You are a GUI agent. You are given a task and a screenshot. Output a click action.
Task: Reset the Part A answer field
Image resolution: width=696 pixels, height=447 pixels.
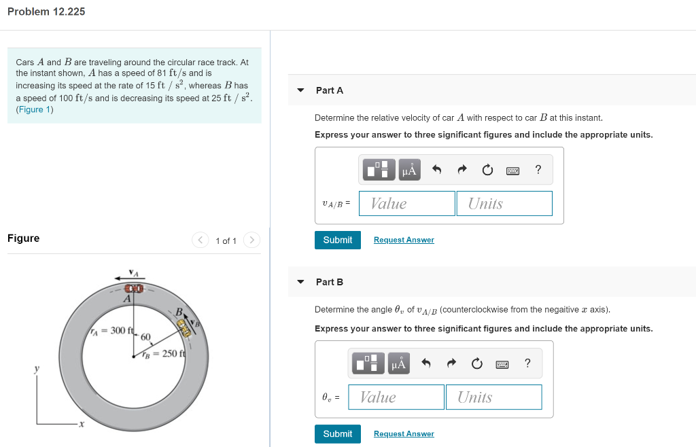pos(487,169)
